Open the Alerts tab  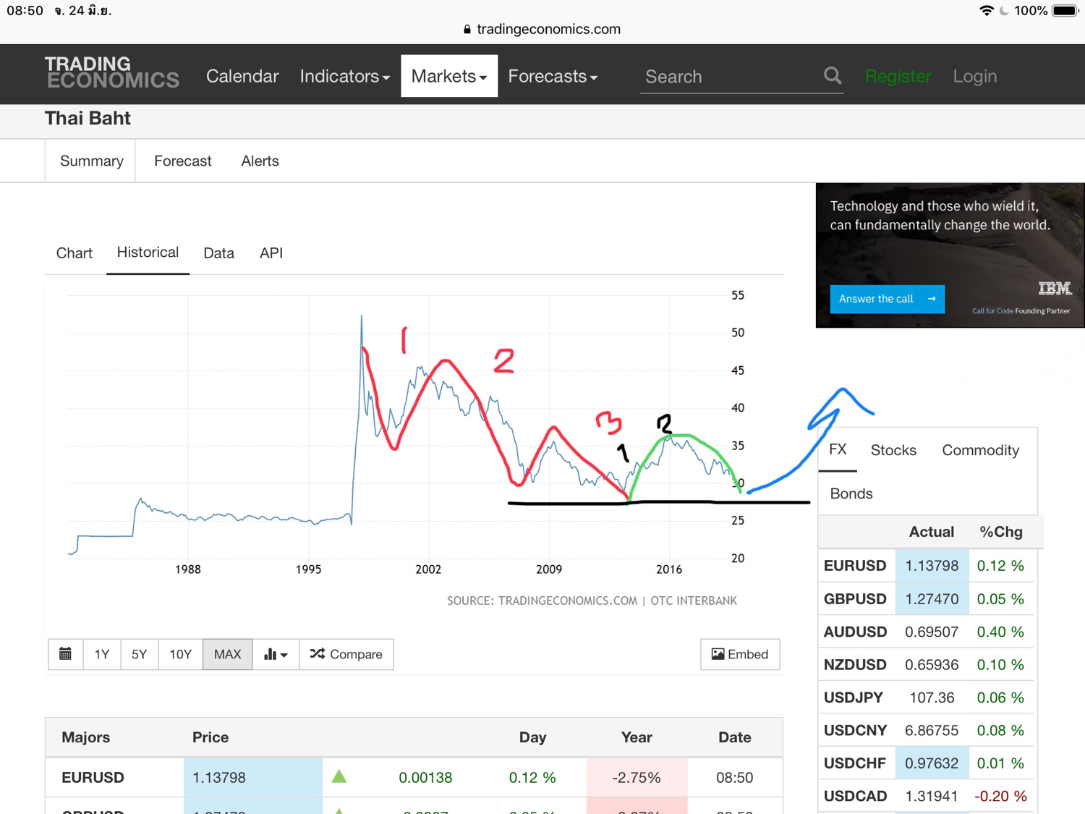pos(260,161)
